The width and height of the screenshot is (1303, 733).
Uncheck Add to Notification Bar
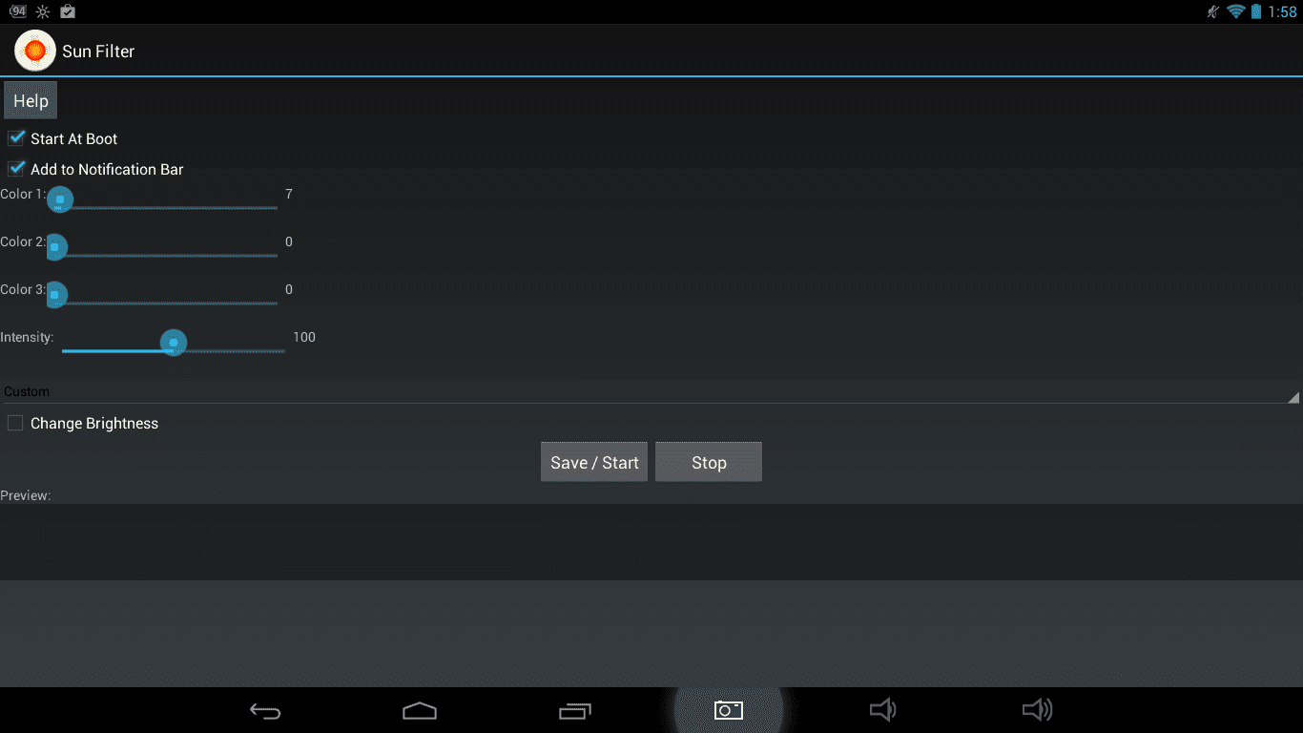(16, 169)
